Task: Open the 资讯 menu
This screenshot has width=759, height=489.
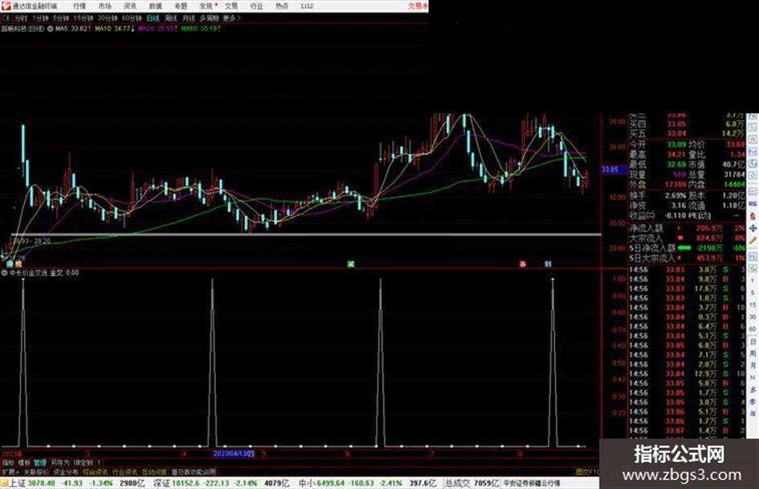Action: pos(130,6)
